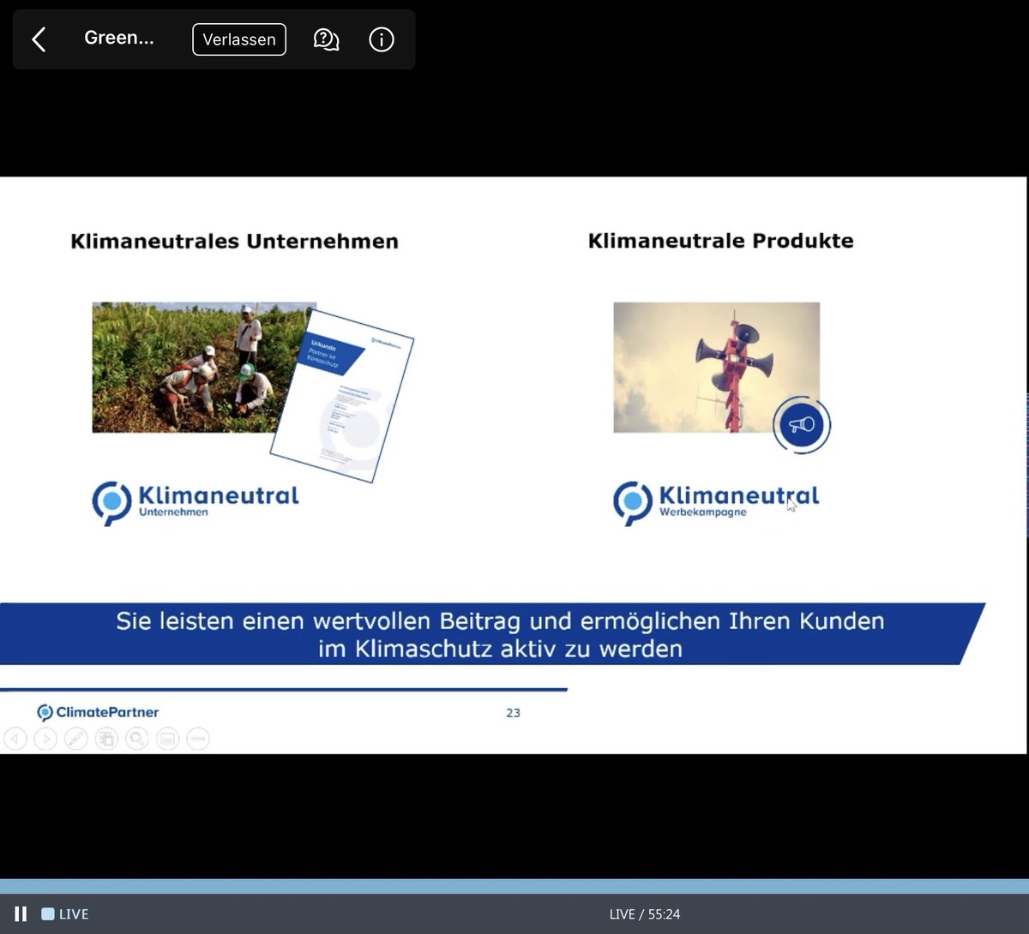1029x934 pixels.
Task: Tap the truncated Green... title
Action: pyautogui.click(x=119, y=38)
